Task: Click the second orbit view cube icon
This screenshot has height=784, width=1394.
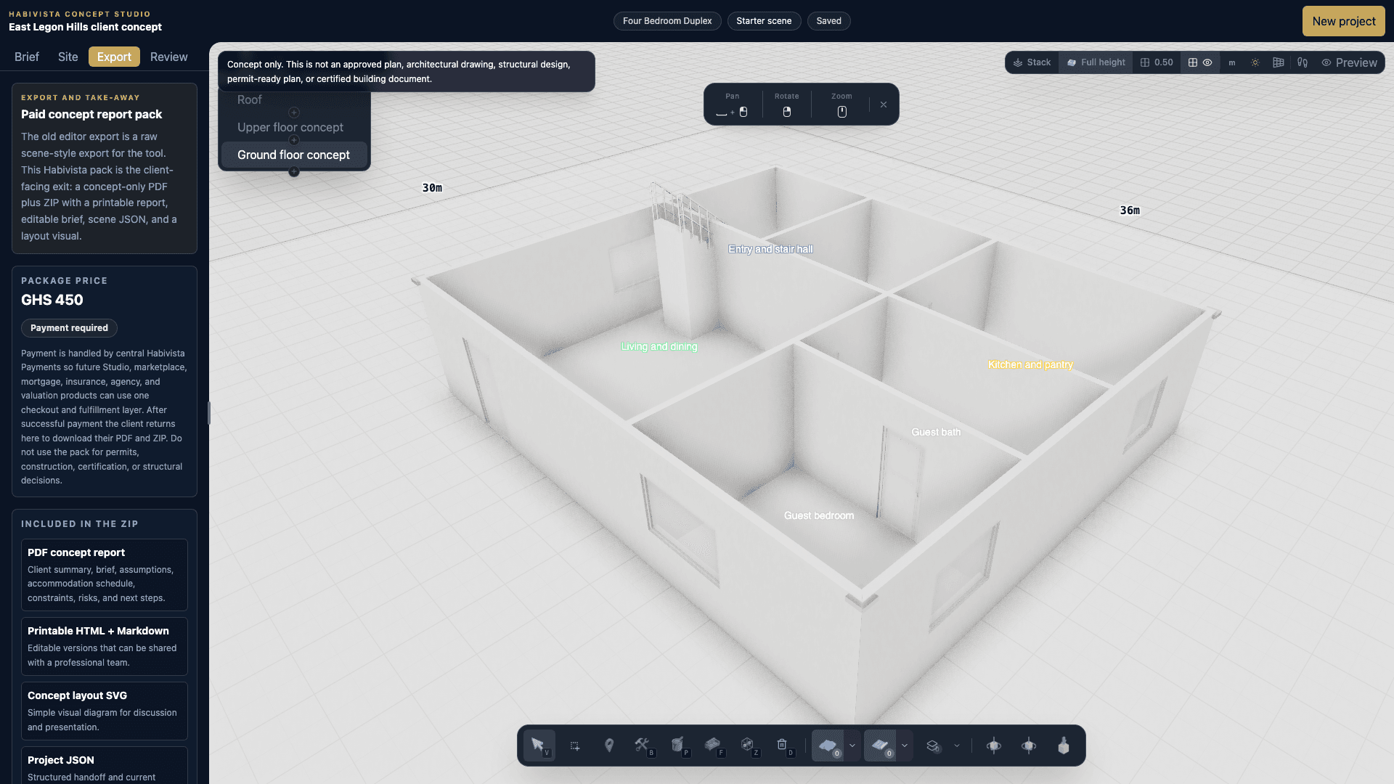Action: tap(1029, 746)
